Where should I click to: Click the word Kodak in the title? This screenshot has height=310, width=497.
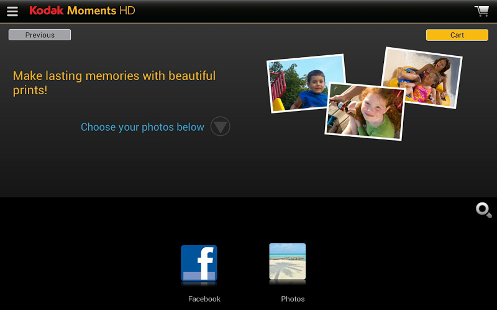47,11
